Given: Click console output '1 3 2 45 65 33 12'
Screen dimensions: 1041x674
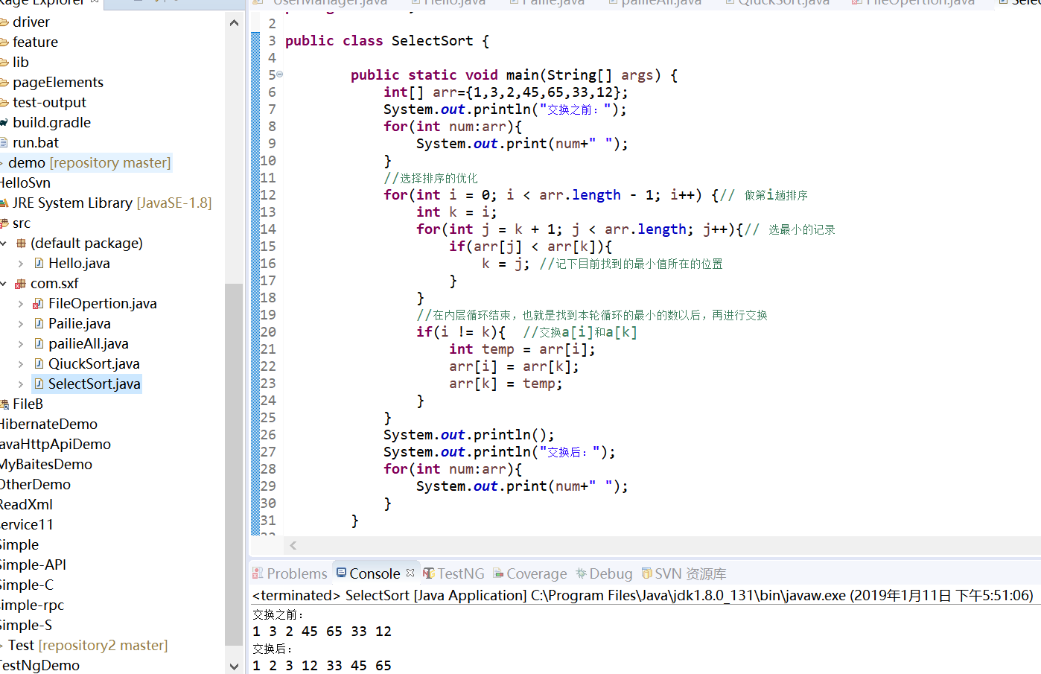Looking at the screenshot, I should coord(322,631).
